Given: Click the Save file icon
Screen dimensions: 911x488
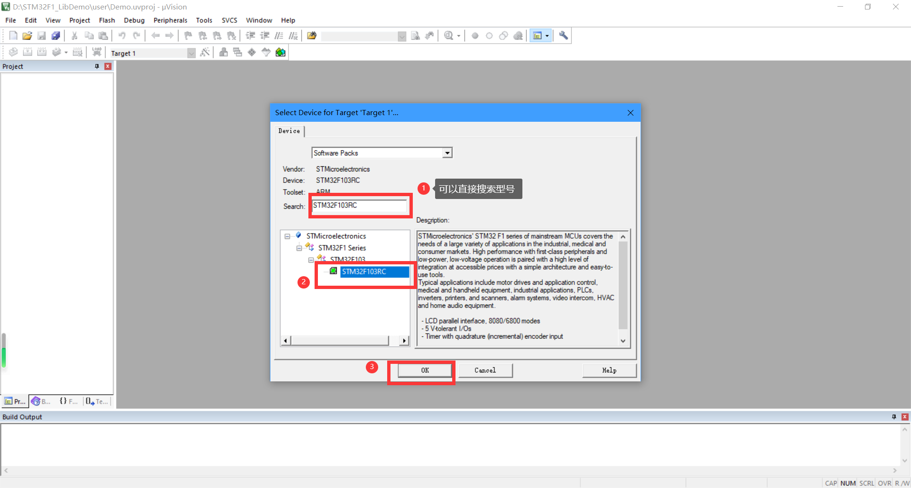Looking at the screenshot, I should pos(42,36).
